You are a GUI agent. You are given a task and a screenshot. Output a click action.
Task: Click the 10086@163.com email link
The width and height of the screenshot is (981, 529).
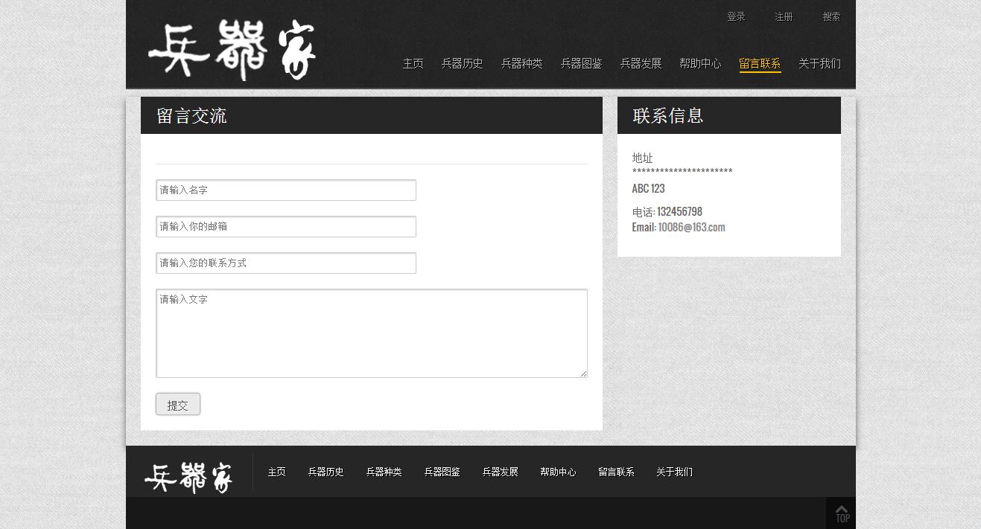coord(691,228)
